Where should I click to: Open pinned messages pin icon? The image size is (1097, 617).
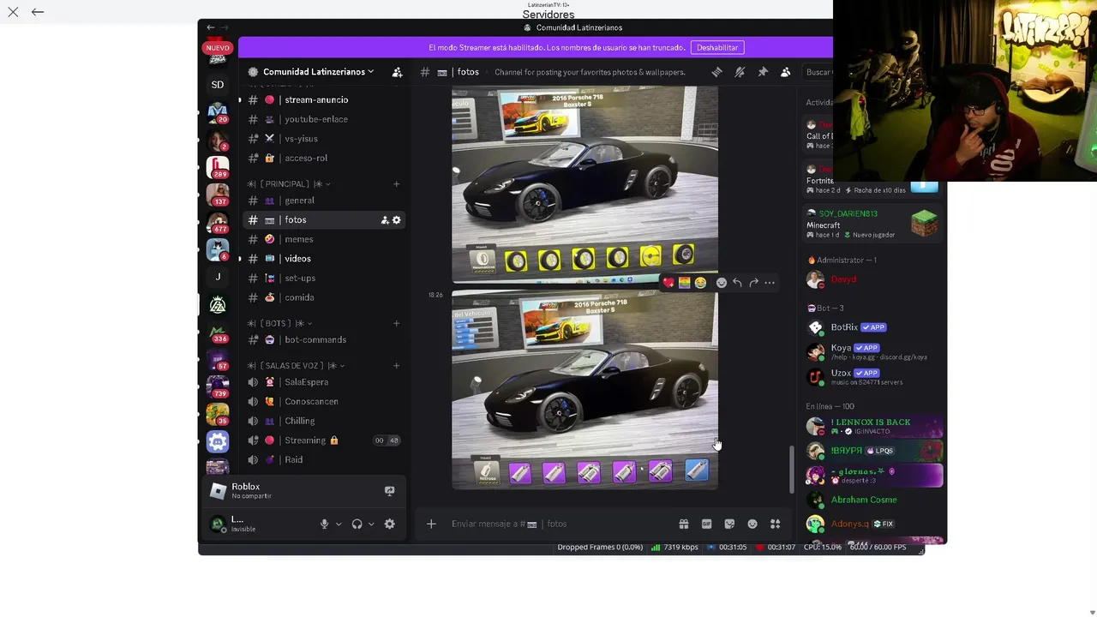(763, 72)
